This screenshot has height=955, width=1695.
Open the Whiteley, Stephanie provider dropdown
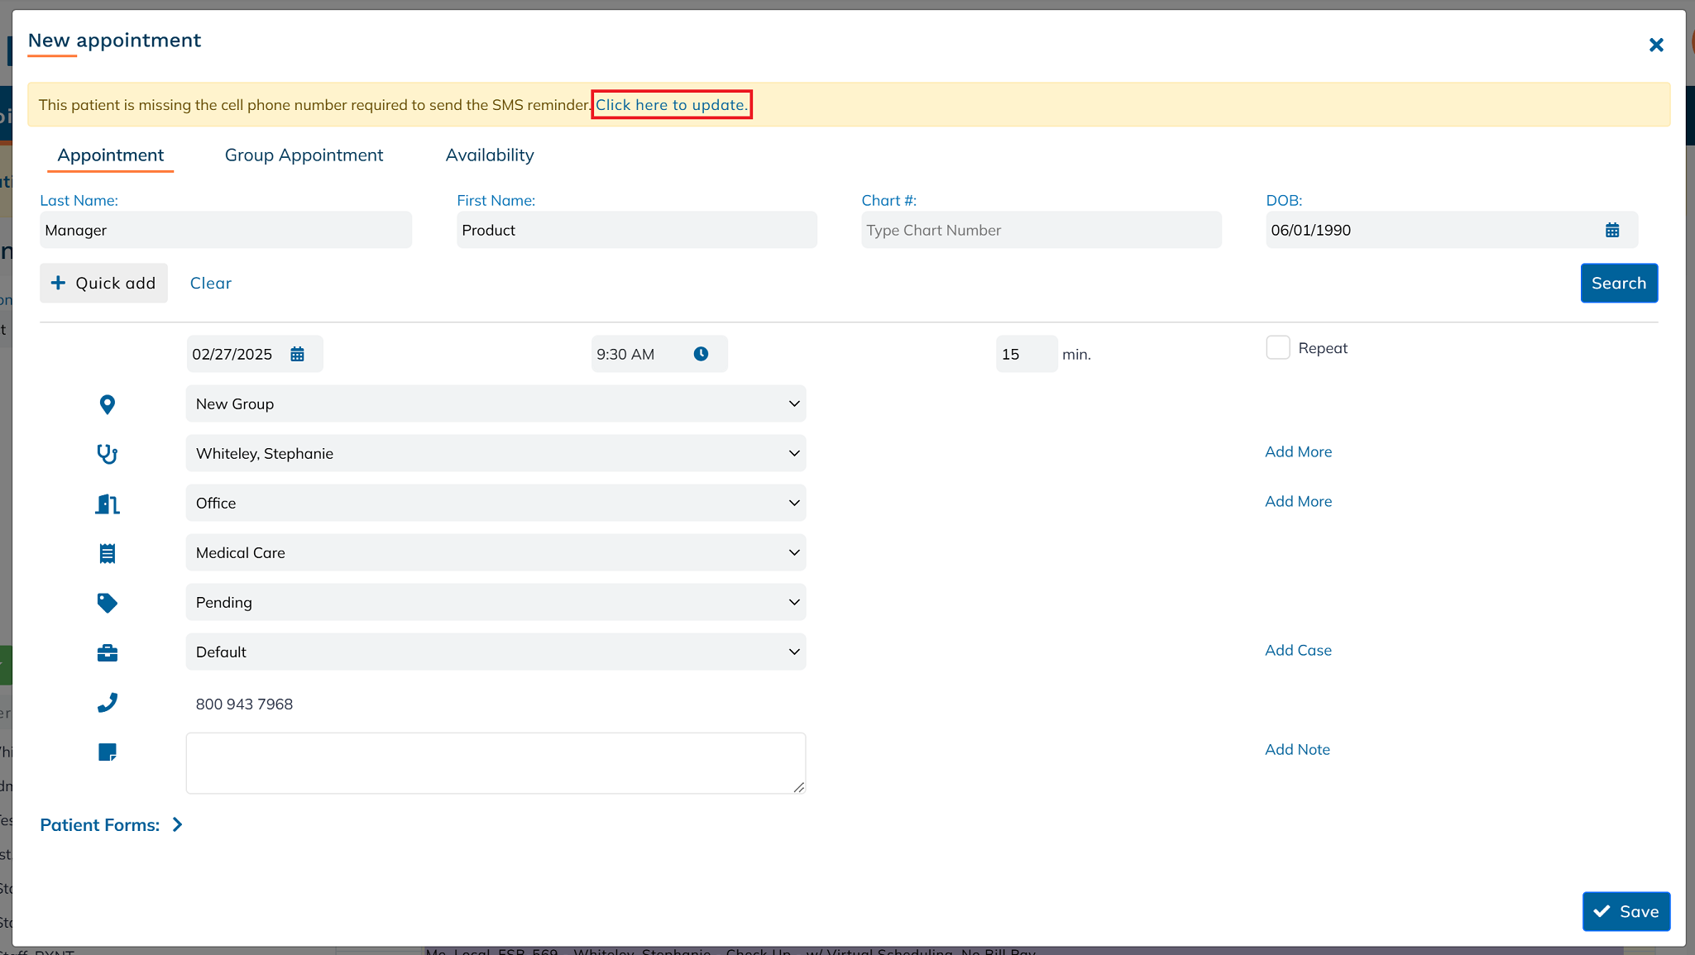click(496, 453)
